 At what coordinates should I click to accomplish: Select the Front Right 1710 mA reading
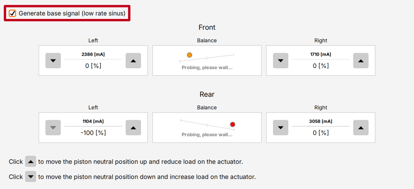click(x=321, y=54)
